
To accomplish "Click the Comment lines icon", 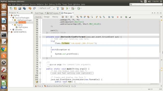I will click(126, 17).
